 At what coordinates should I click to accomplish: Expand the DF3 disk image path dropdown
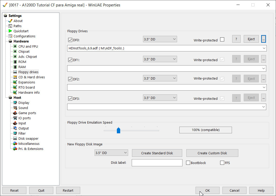pyautogui.click(x=263, y=107)
